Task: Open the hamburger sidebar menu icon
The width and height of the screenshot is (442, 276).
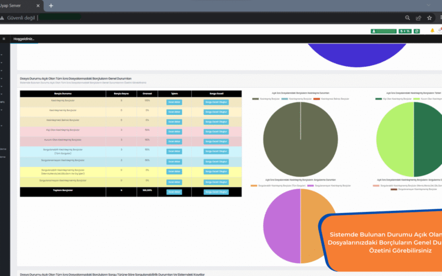Action: (x=4, y=39)
